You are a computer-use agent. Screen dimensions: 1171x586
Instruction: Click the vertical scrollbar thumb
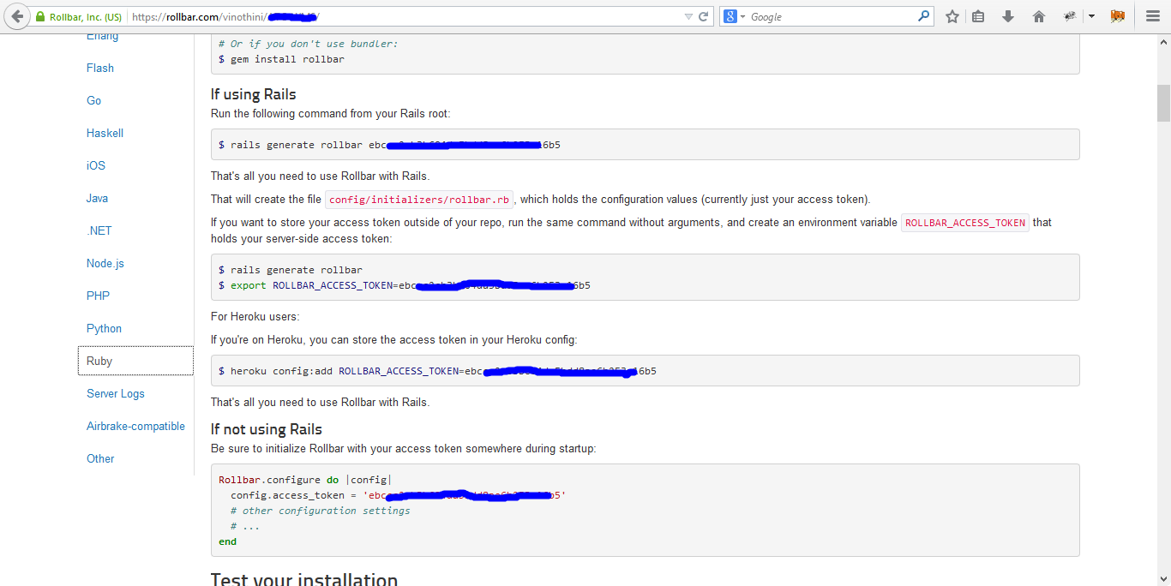click(x=1163, y=103)
